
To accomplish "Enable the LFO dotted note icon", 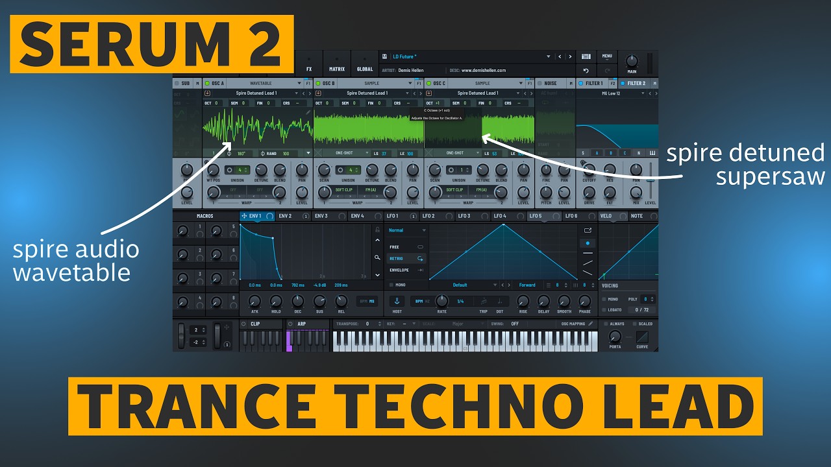I will (500, 301).
